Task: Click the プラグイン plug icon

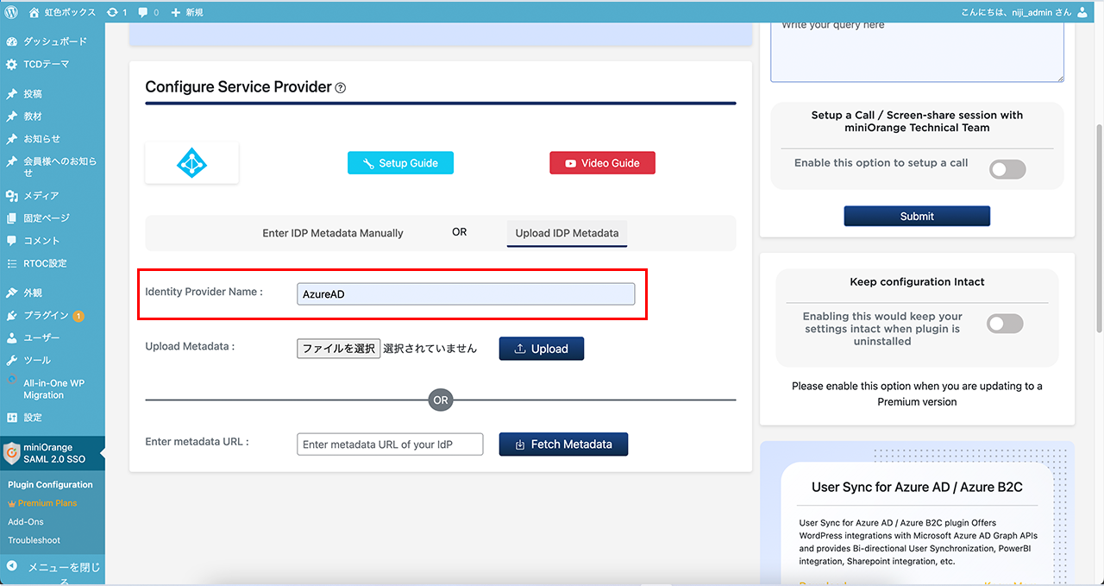Action: 11,315
